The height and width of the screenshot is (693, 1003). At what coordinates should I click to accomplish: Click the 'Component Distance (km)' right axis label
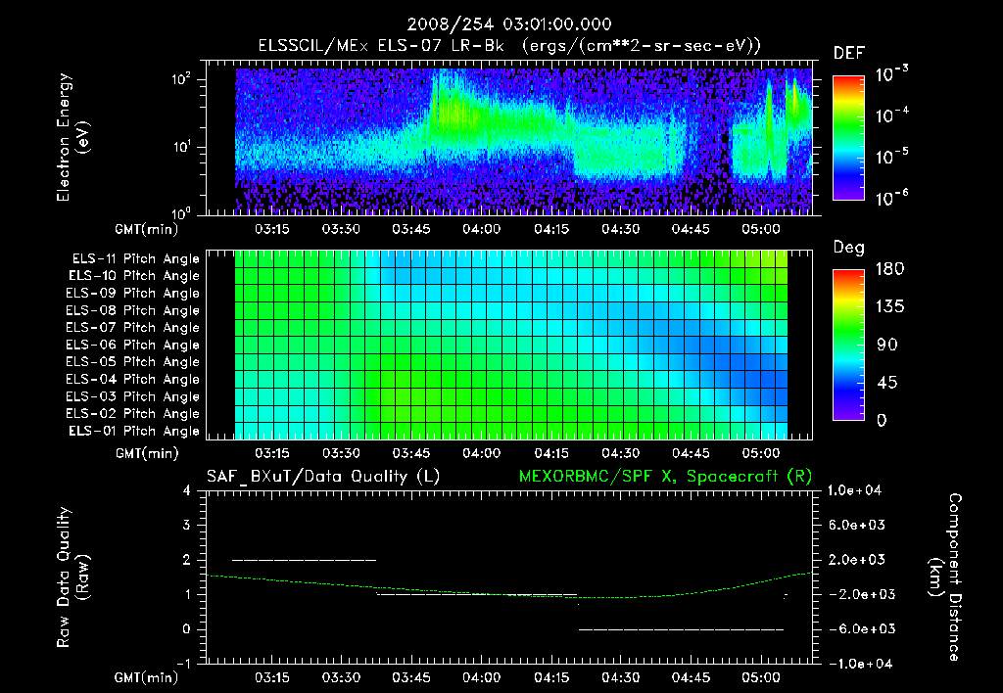(x=945, y=577)
